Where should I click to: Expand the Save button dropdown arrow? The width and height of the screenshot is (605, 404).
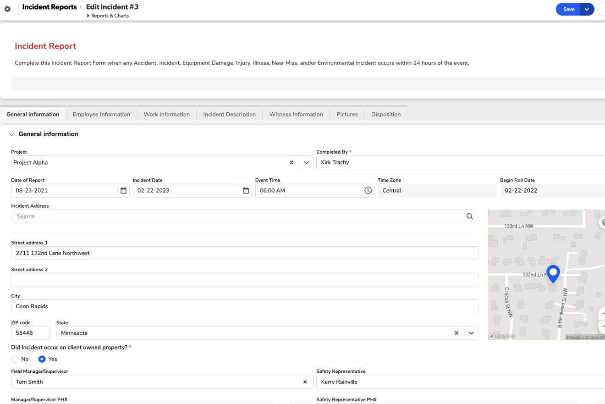pyautogui.click(x=587, y=9)
